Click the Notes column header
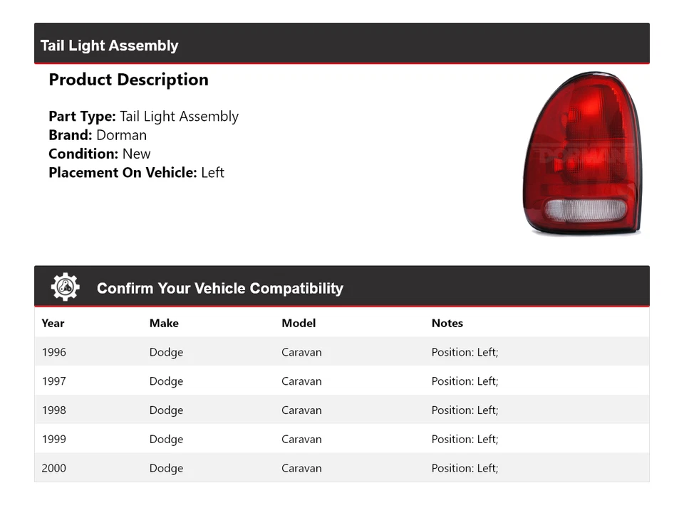The width and height of the screenshot is (684, 505). tap(447, 323)
